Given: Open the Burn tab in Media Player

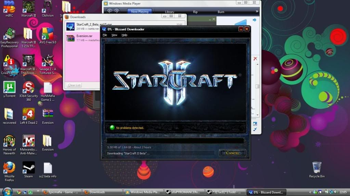Looking at the screenshot, I should point(221,12).
